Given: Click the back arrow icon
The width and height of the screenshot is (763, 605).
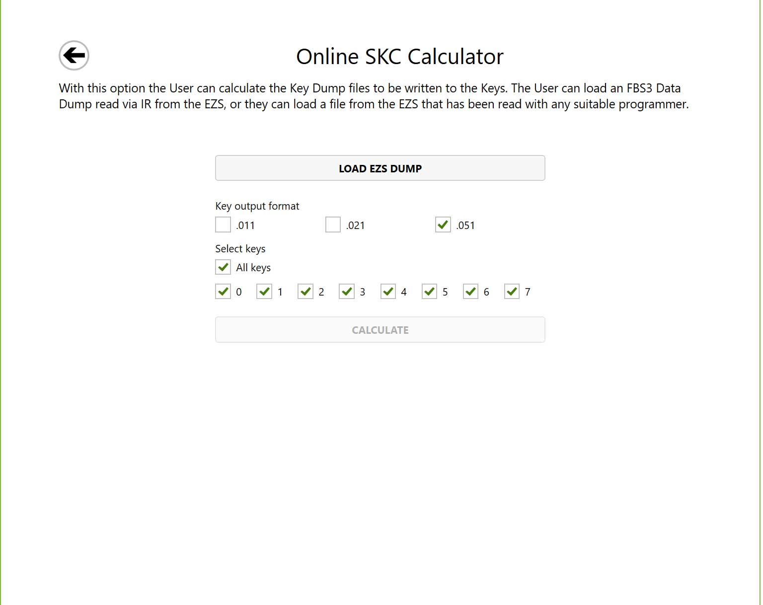Looking at the screenshot, I should [x=74, y=55].
